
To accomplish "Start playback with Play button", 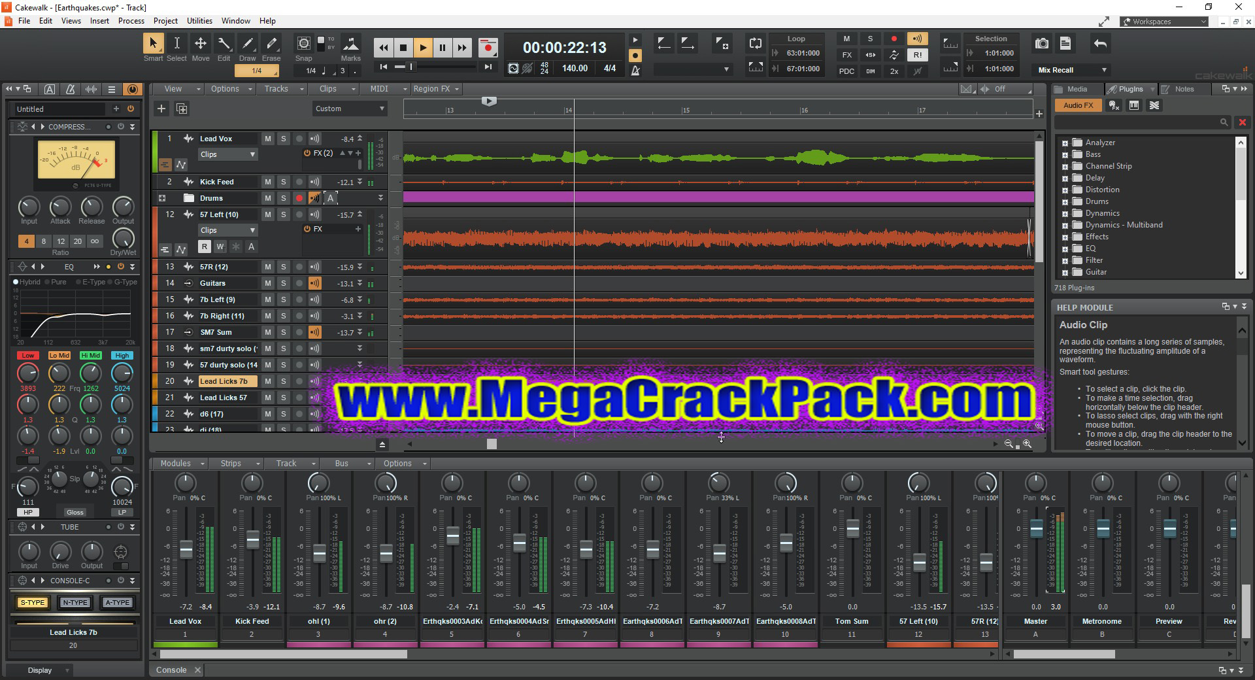I will (x=423, y=47).
